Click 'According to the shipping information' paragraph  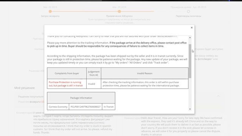click(117, 59)
